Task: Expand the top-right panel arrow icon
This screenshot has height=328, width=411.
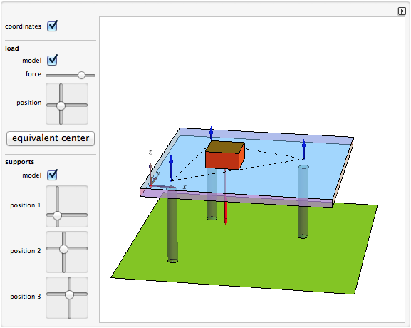Action: (x=402, y=11)
